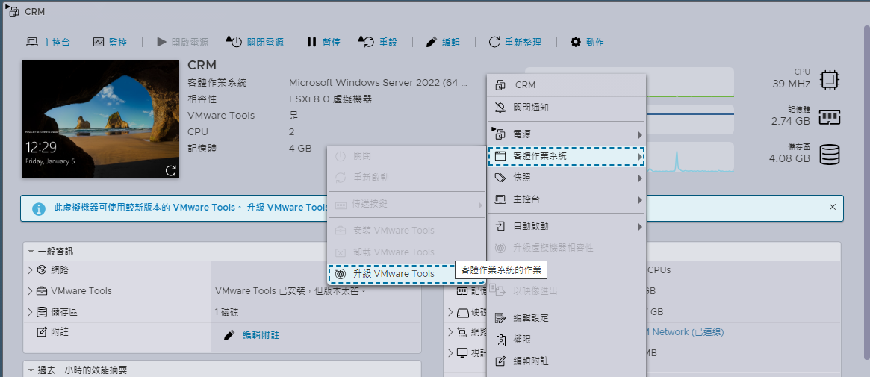Click the 編輯 pencil edit button

point(443,43)
